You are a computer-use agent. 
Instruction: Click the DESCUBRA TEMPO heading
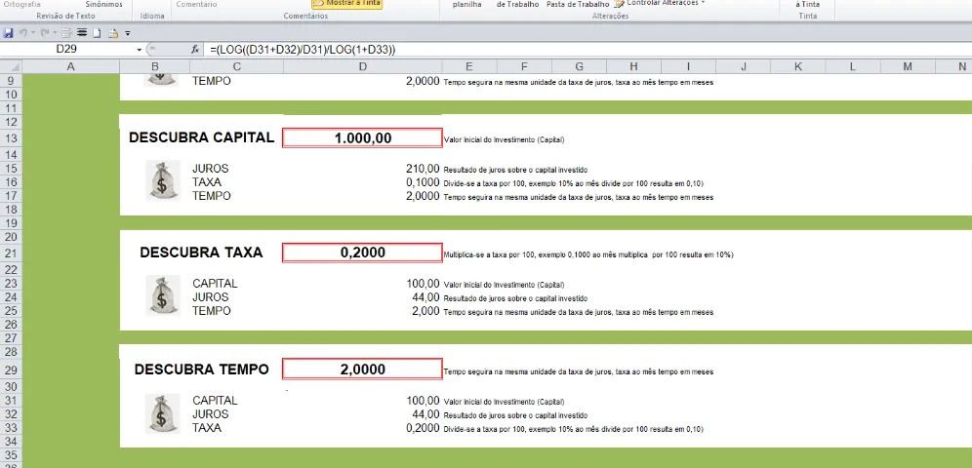point(201,370)
